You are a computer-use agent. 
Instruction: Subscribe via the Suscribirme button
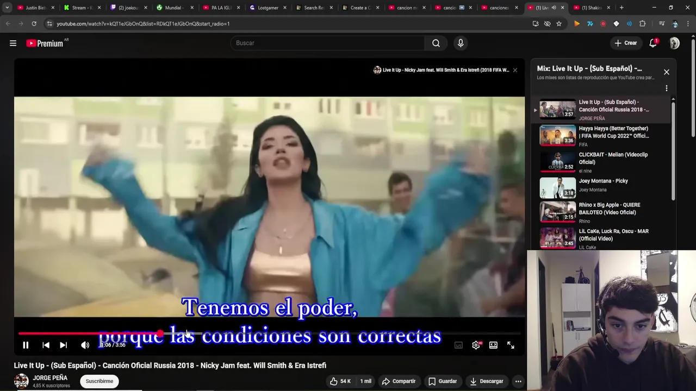[100, 381]
